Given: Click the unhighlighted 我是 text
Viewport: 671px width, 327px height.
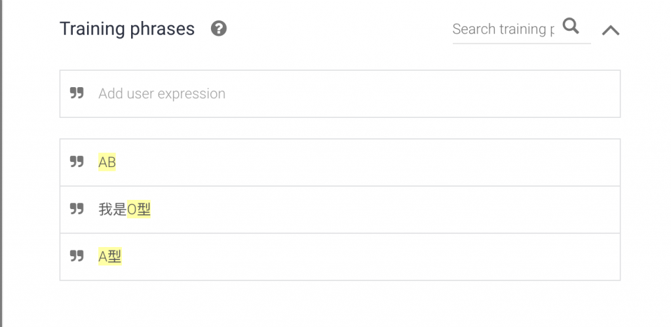Looking at the screenshot, I should (x=112, y=210).
